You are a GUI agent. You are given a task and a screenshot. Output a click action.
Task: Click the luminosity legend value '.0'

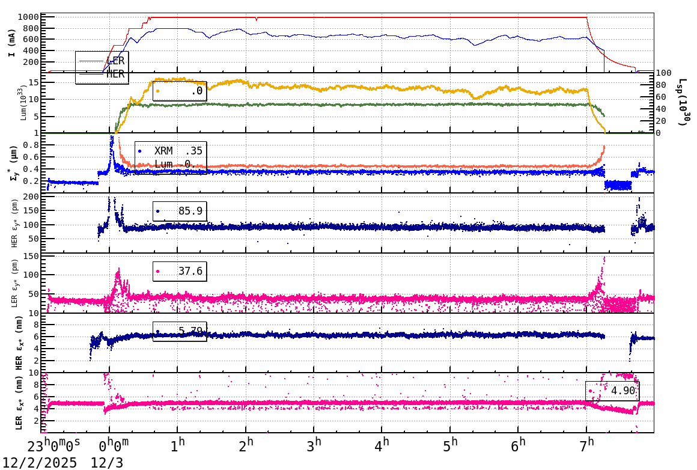pos(197,91)
